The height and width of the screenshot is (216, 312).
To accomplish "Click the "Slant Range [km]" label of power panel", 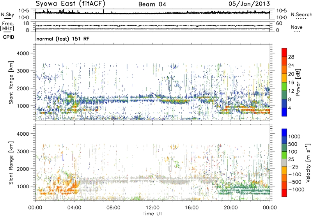I will 11,82.
